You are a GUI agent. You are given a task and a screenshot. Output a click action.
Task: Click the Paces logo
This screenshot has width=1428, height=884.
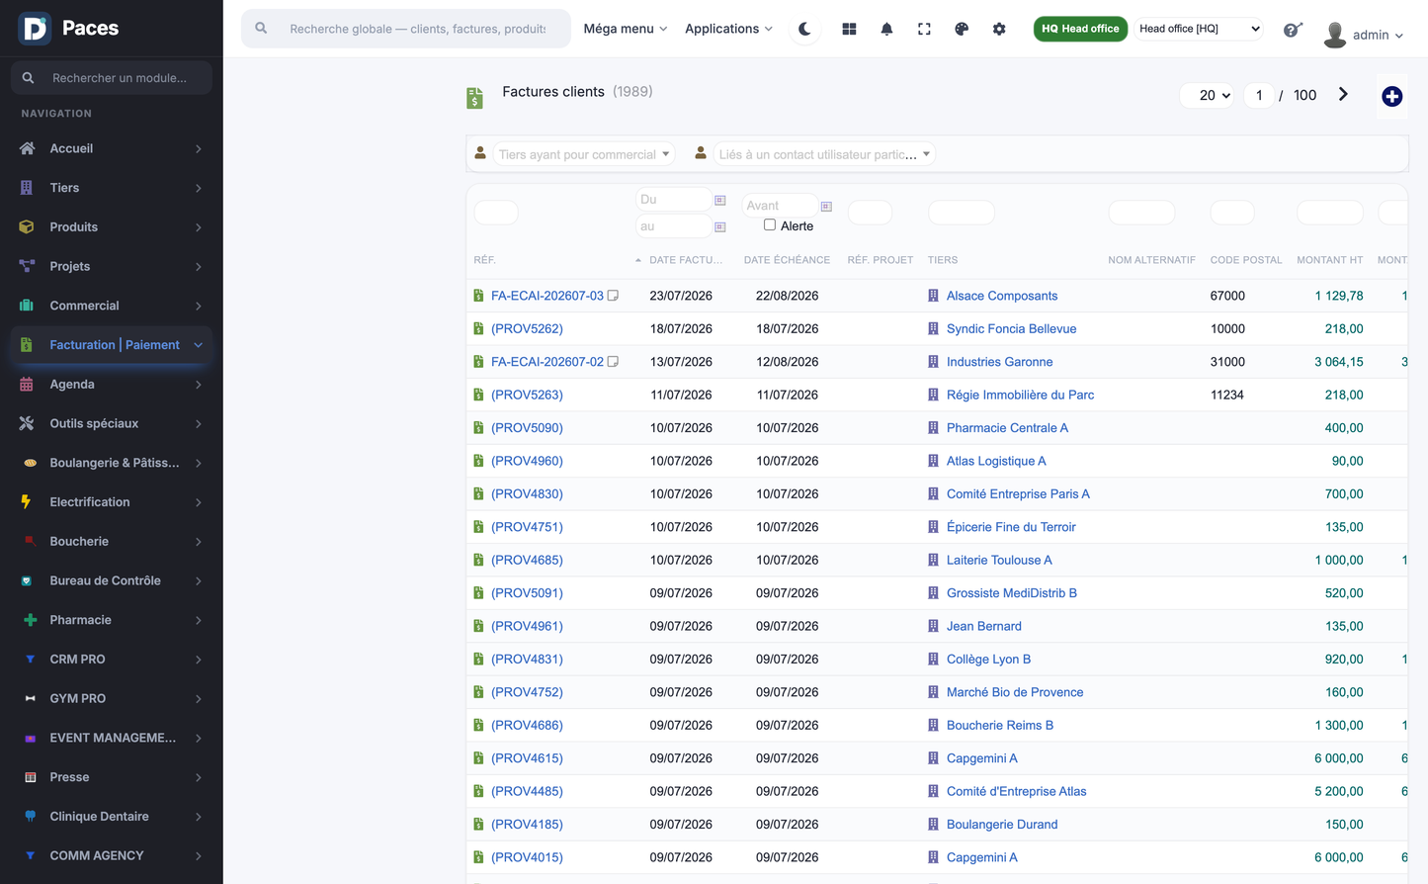pyautogui.click(x=68, y=28)
